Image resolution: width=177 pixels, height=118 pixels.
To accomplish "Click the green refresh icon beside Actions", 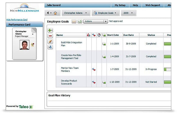I will (80, 22).
